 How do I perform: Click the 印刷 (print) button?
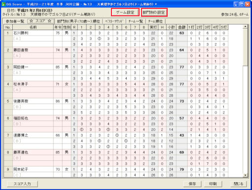click(x=213, y=184)
